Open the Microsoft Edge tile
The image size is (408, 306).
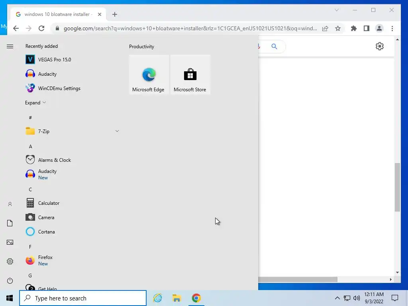tap(149, 75)
